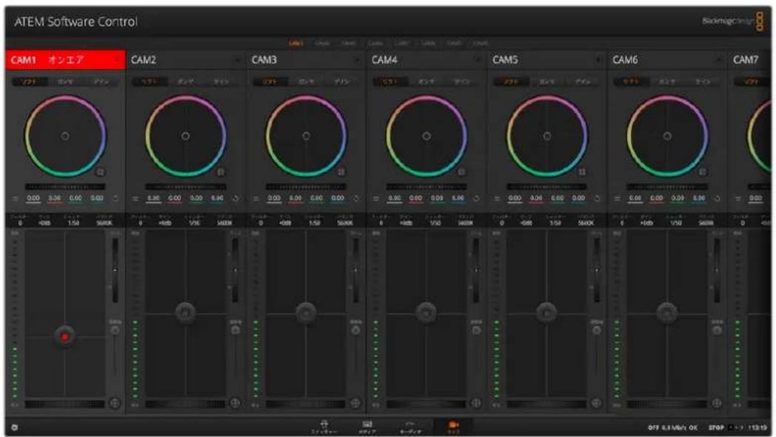Jump to Cam1 in top camera selector
776x437 pixels.
296,43
